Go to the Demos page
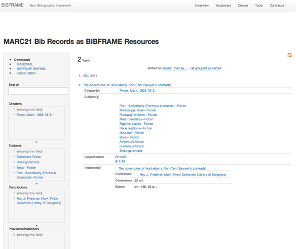 (243, 5)
